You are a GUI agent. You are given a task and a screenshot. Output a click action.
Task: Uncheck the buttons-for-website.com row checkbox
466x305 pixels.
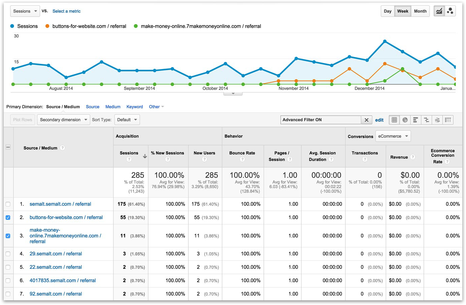8,218
